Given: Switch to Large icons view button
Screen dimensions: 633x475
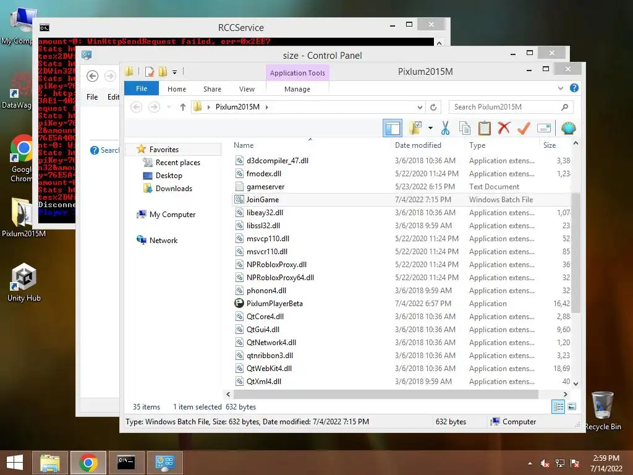Looking at the screenshot, I should click(572, 407).
